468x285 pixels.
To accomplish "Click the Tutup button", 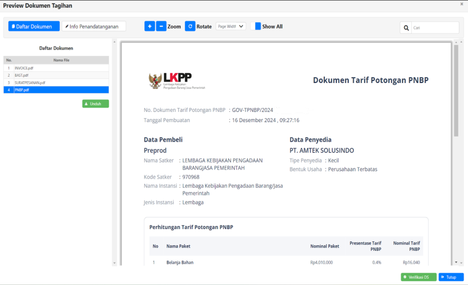I will [x=451, y=277].
